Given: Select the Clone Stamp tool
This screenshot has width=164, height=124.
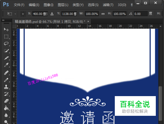Looking at the screenshot, I should pos(6,87).
